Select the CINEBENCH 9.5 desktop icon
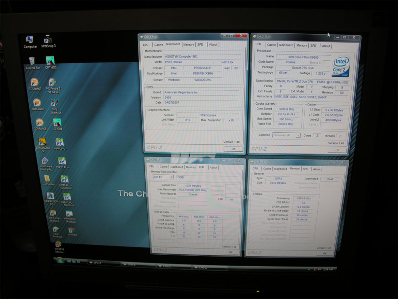The width and height of the screenshot is (398, 299). pyautogui.click(x=51, y=199)
